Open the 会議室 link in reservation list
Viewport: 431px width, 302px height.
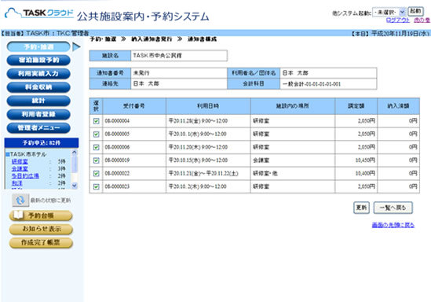[20, 169]
